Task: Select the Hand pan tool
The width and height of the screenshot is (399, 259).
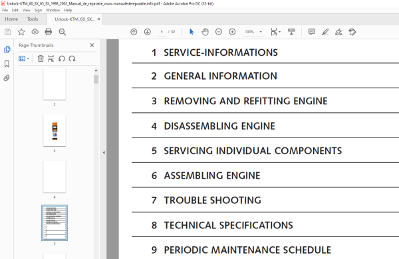Action: (x=205, y=32)
